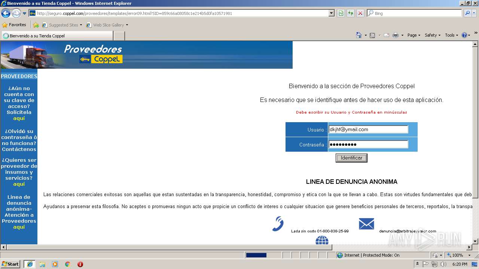This screenshot has width=479, height=269.
Task: Start search with the magnifier button
Action: 467,13
